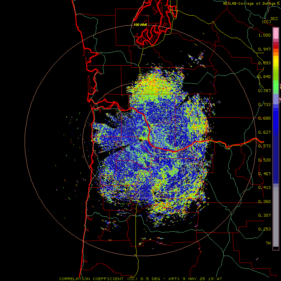Select the 0.680 scale value
The width and height of the screenshot is (281, 281).
(264, 118)
